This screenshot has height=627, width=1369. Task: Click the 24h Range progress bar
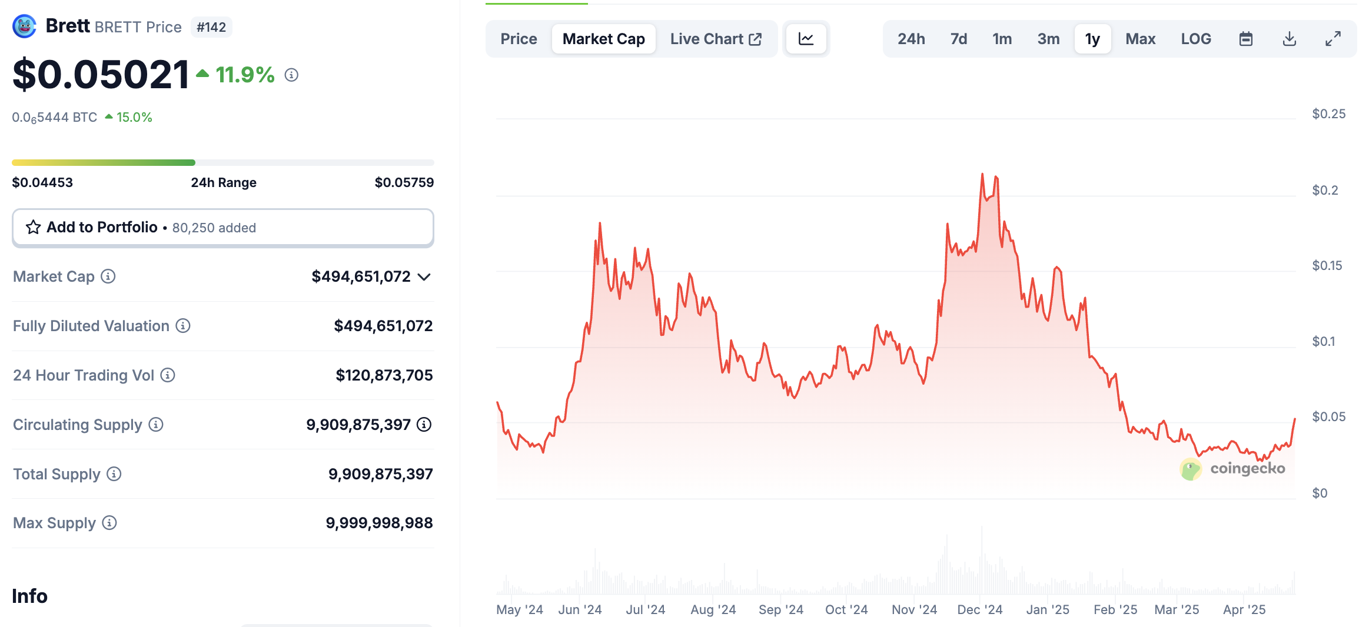click(223, 162)
